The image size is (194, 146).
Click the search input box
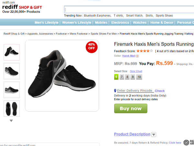tap(129, 9)
